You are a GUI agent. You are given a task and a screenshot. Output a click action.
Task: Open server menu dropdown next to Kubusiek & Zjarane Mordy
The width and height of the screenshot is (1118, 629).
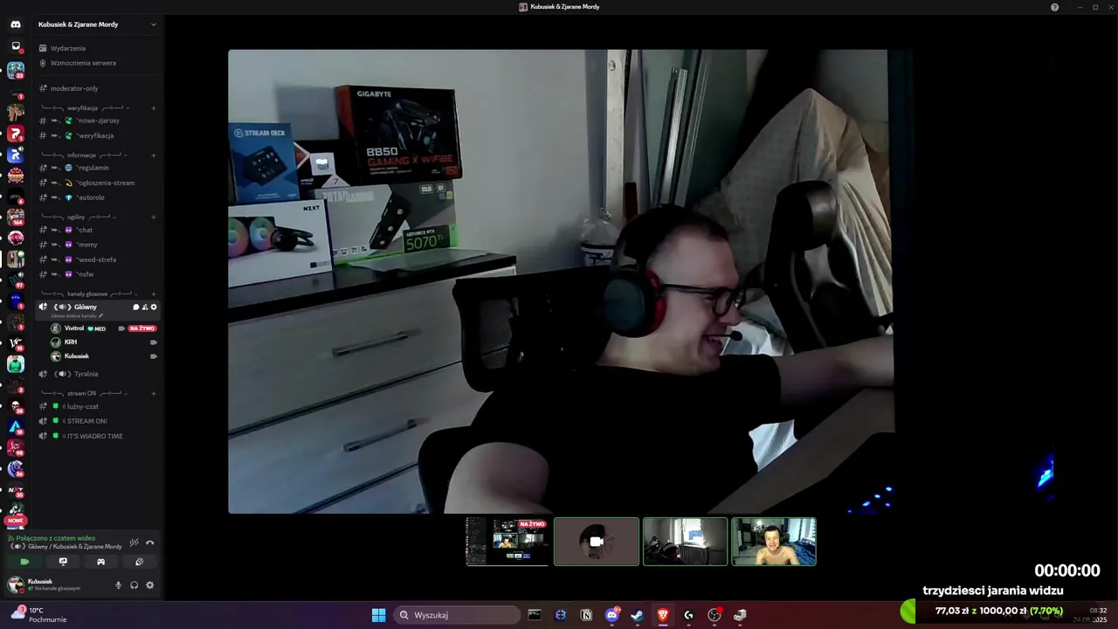[153, 24]
